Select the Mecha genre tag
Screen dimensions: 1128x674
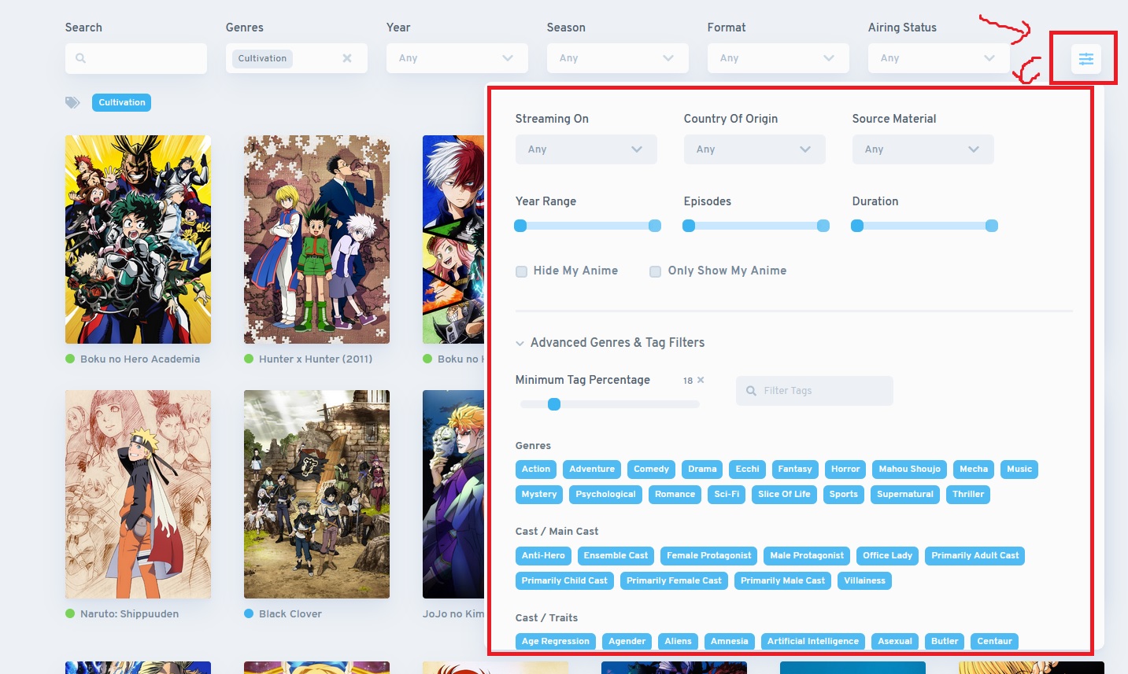tap(974, 470)
